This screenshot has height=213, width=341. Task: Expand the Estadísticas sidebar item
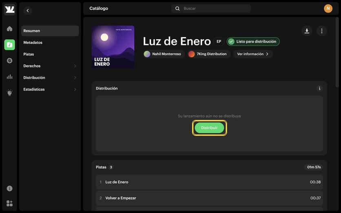point(50,89)
